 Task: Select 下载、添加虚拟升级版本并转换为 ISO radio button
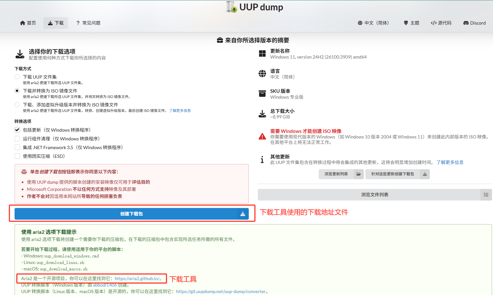[17, 105]
